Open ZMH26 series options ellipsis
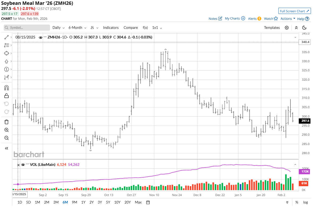Screen dimensions: 316x211 45,37
